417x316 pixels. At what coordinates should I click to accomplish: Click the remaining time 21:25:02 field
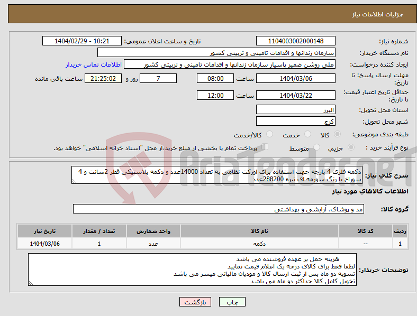103,79
